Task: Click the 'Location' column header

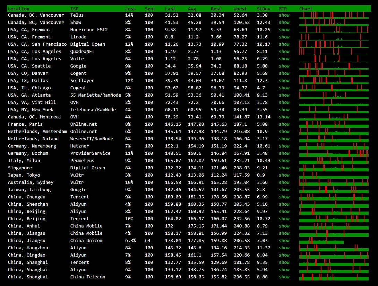Action: (19, 9)
